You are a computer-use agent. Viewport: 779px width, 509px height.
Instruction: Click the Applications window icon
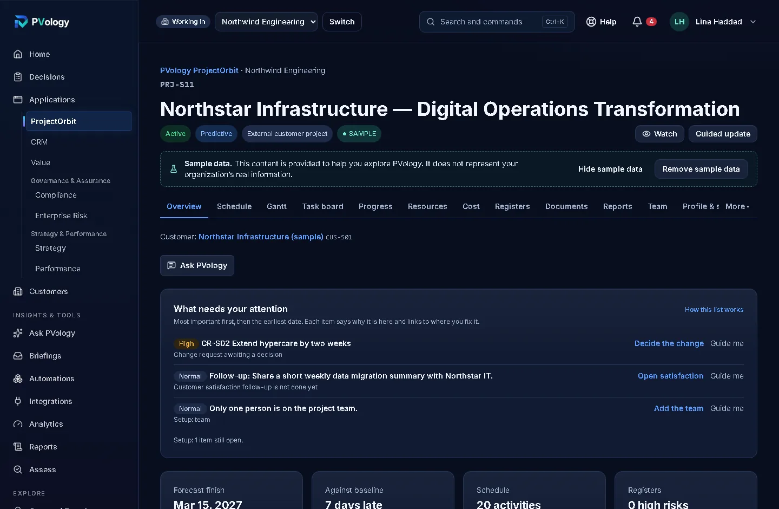[18, 100]
